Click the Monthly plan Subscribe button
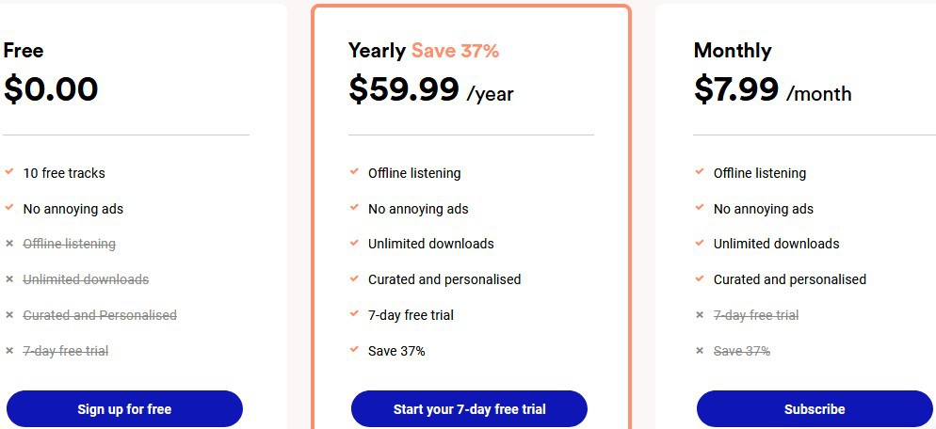This screenshot has width=936, height=429. pos(815,409)
